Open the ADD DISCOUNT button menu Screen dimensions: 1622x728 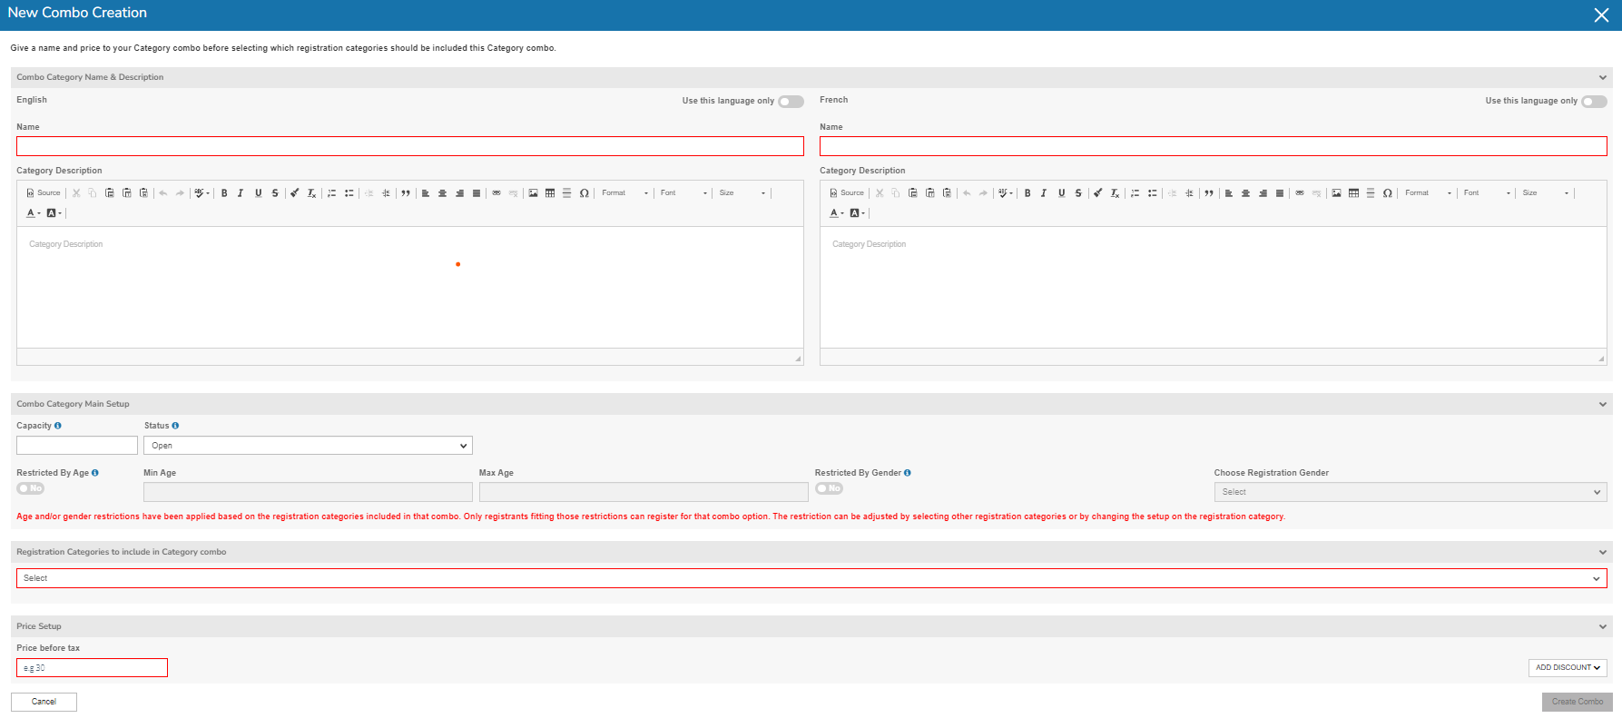1568,668
